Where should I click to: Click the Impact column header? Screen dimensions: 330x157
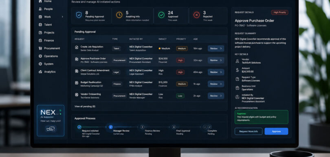(x=163, y=39)
